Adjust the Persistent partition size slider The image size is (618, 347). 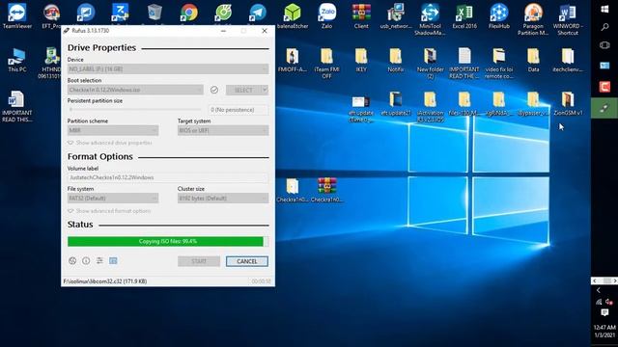[135, 110]
